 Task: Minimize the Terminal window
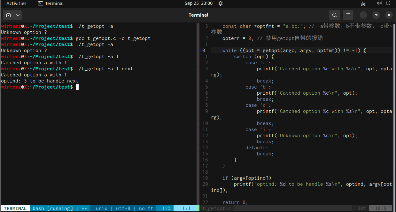[363, 15]
